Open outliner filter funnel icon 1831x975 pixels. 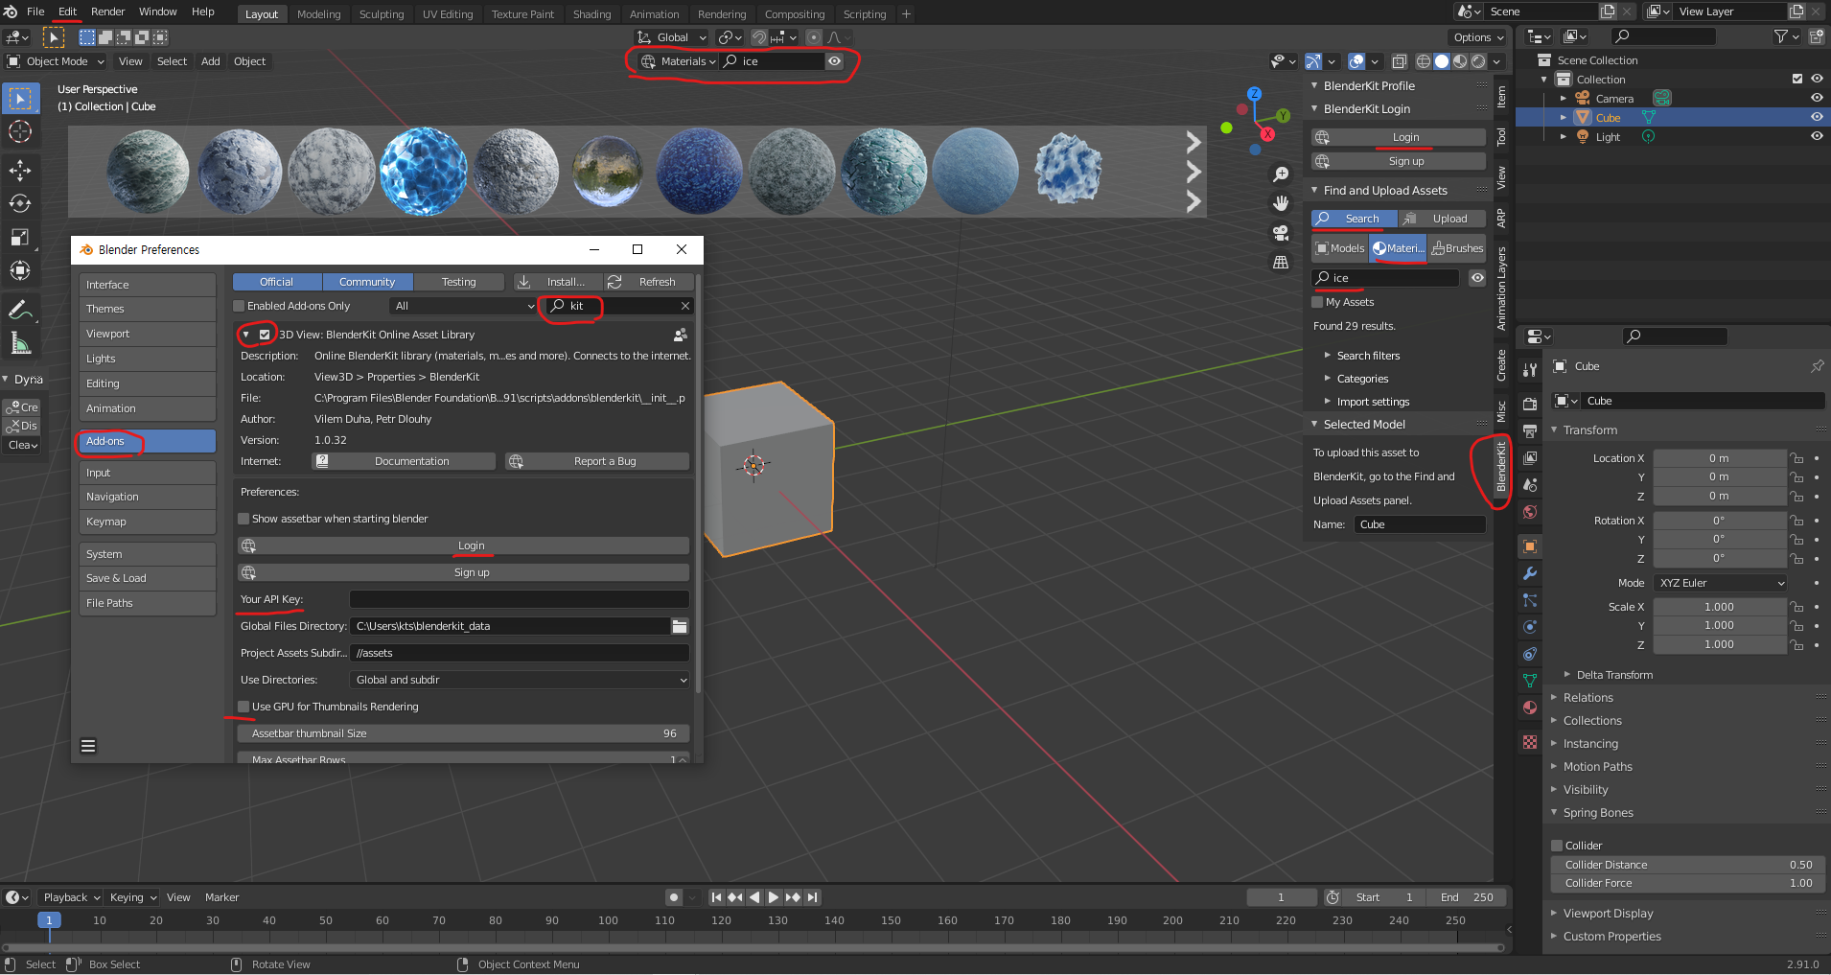pos(1781,36)
